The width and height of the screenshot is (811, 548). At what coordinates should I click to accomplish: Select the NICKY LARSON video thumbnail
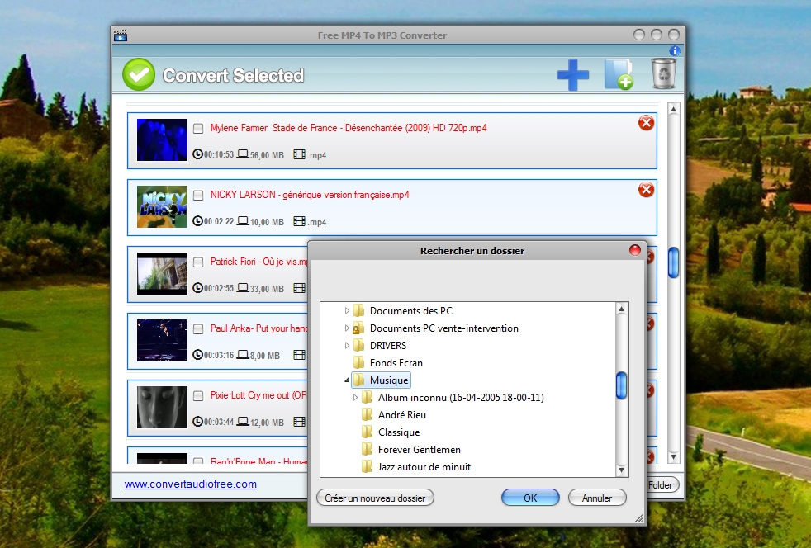(162, 206)
